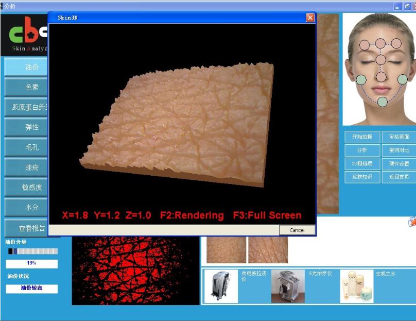The height and width of the screenshot is (321, 416).
Task: Click the 硬件设置 hardware settings button
Action: 399,163
